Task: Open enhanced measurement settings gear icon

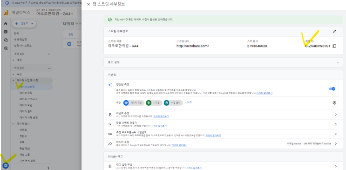Action: (x=334, y=102)
